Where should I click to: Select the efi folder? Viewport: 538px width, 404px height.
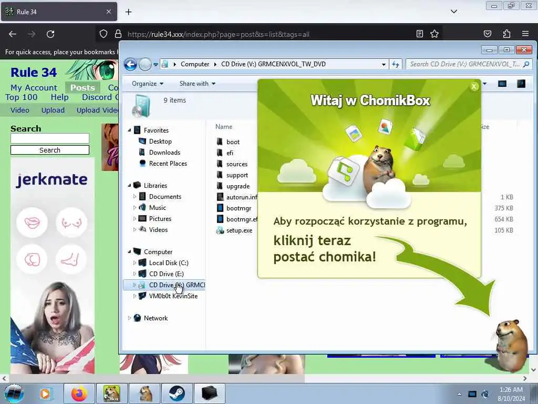click(230, 153)
